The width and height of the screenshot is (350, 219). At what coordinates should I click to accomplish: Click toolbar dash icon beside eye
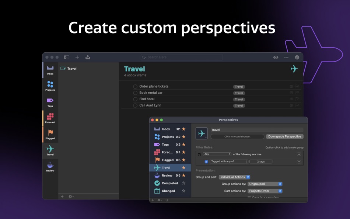[x=286, y=57]
